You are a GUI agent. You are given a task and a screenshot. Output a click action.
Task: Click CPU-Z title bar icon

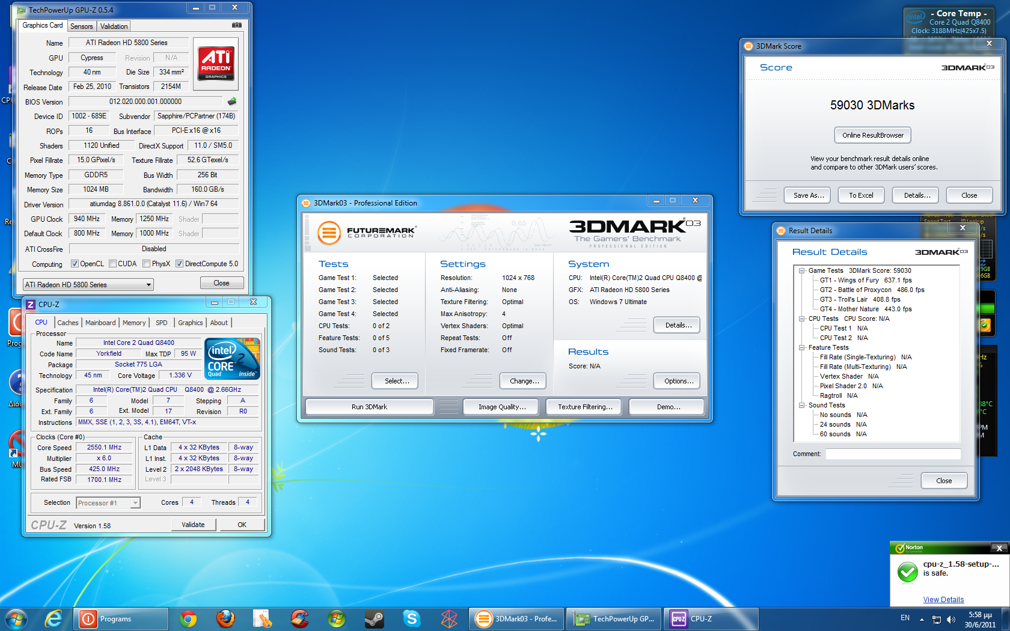31,305
